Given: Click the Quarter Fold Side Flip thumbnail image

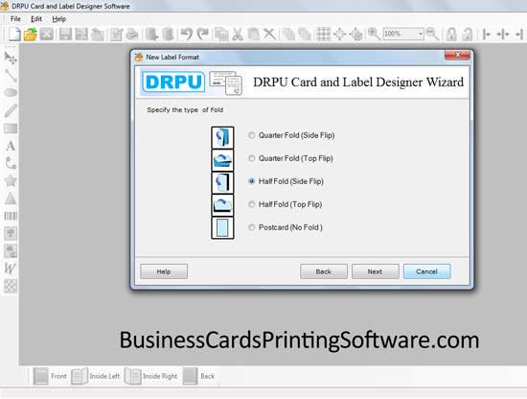Looking at the screenshot, I should point(222,137).
